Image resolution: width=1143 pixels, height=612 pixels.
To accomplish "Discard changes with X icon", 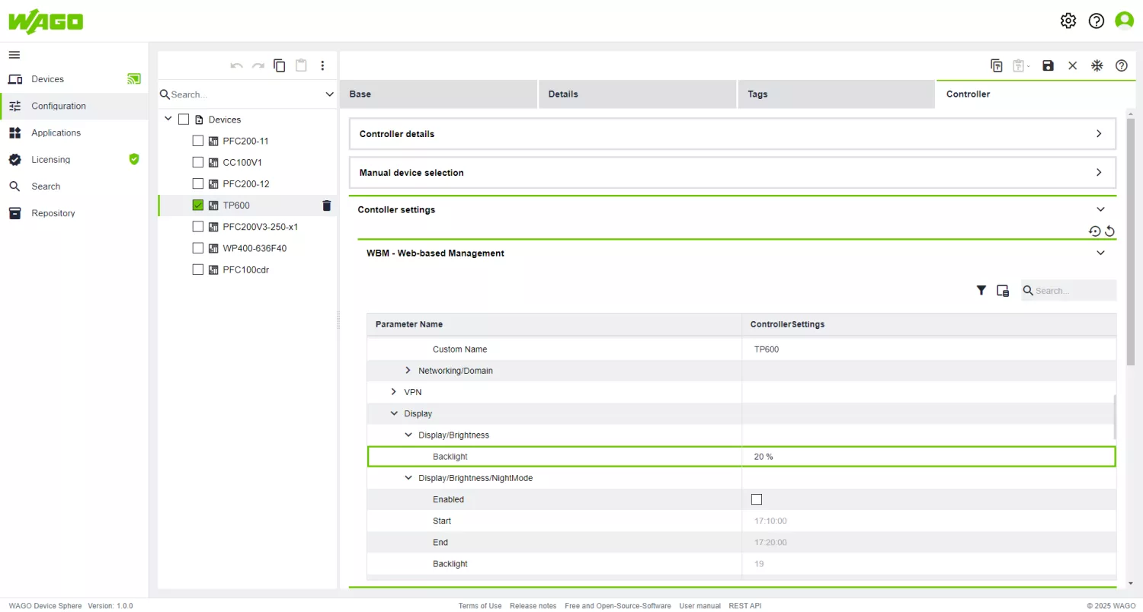I will (1072, 65).
